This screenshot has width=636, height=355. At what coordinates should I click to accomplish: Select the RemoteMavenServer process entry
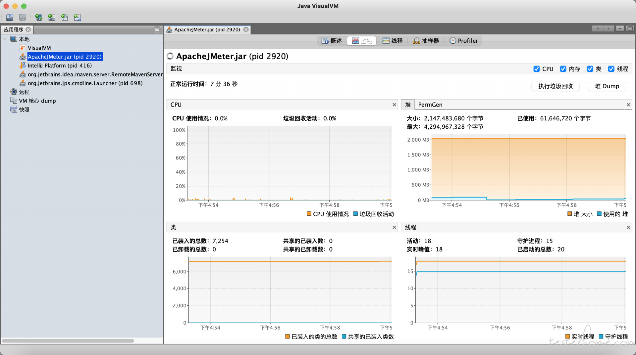coord(95,74)
